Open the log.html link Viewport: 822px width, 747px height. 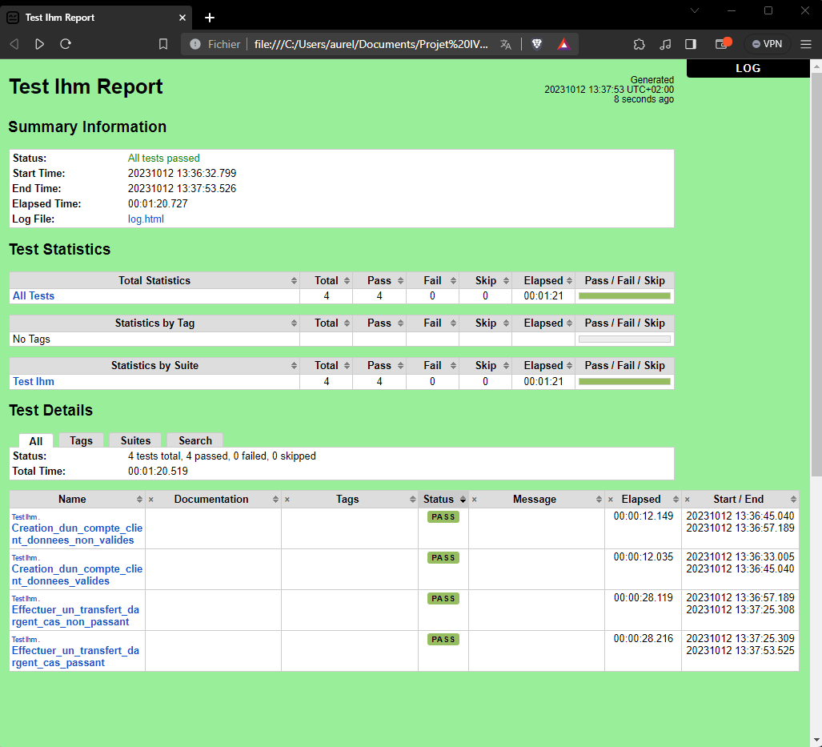point(146,219)
